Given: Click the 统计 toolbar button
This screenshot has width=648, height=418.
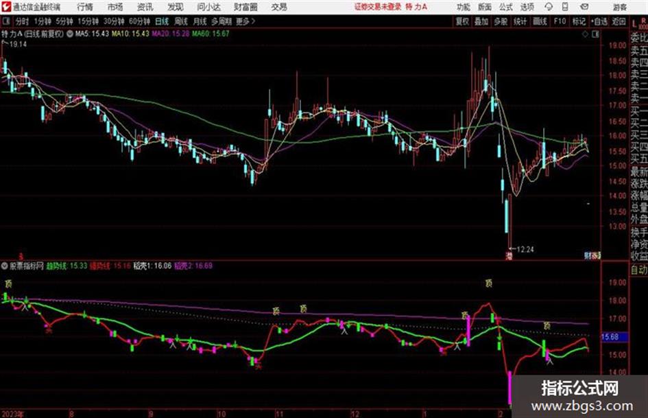Looking at the screenshot, I should (x=520, y=21).
